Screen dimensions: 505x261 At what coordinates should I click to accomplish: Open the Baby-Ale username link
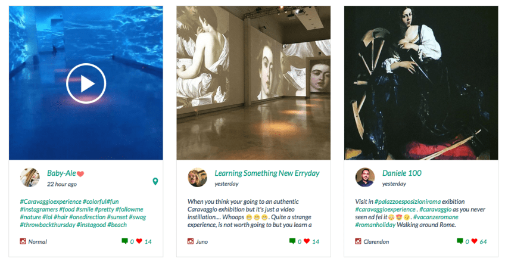(62, 173)
